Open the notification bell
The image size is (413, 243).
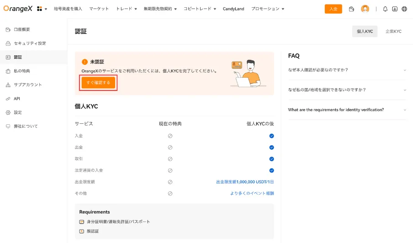tap(385, 9)
